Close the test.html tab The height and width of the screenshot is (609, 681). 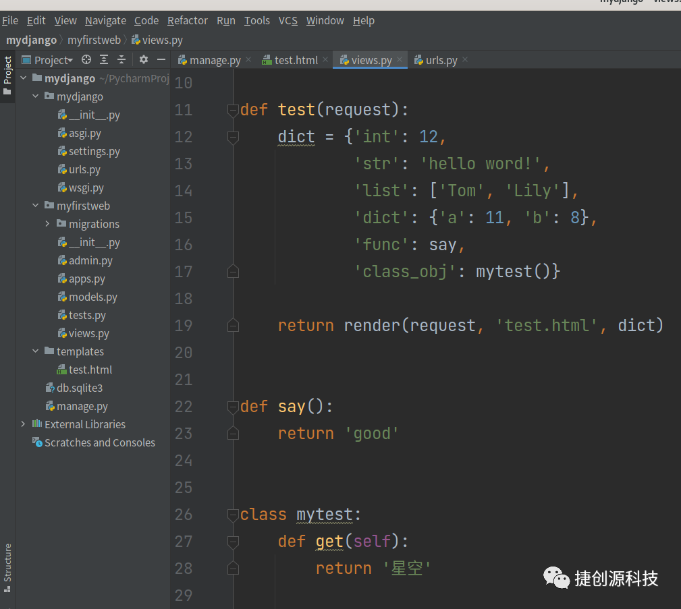click(325, 59)
